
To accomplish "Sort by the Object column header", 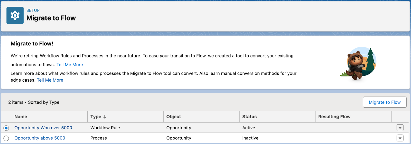I will click(174, 117).
